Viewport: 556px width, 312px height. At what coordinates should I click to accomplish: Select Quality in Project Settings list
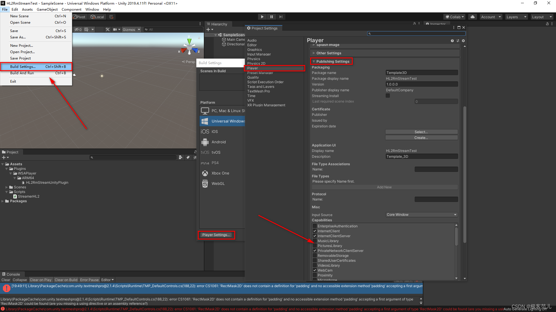pos(253,77)
